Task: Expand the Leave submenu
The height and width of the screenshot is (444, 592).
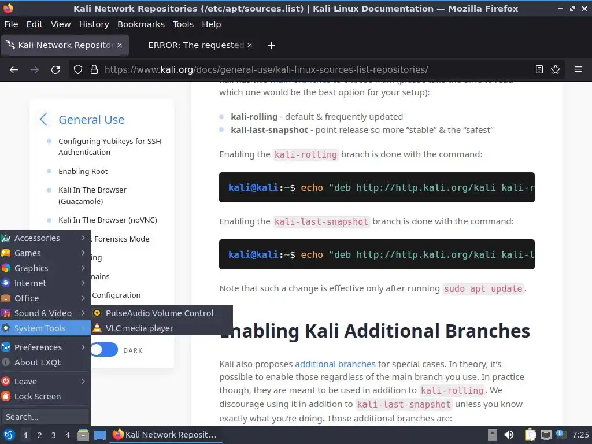Action: [x=46, y=382]
